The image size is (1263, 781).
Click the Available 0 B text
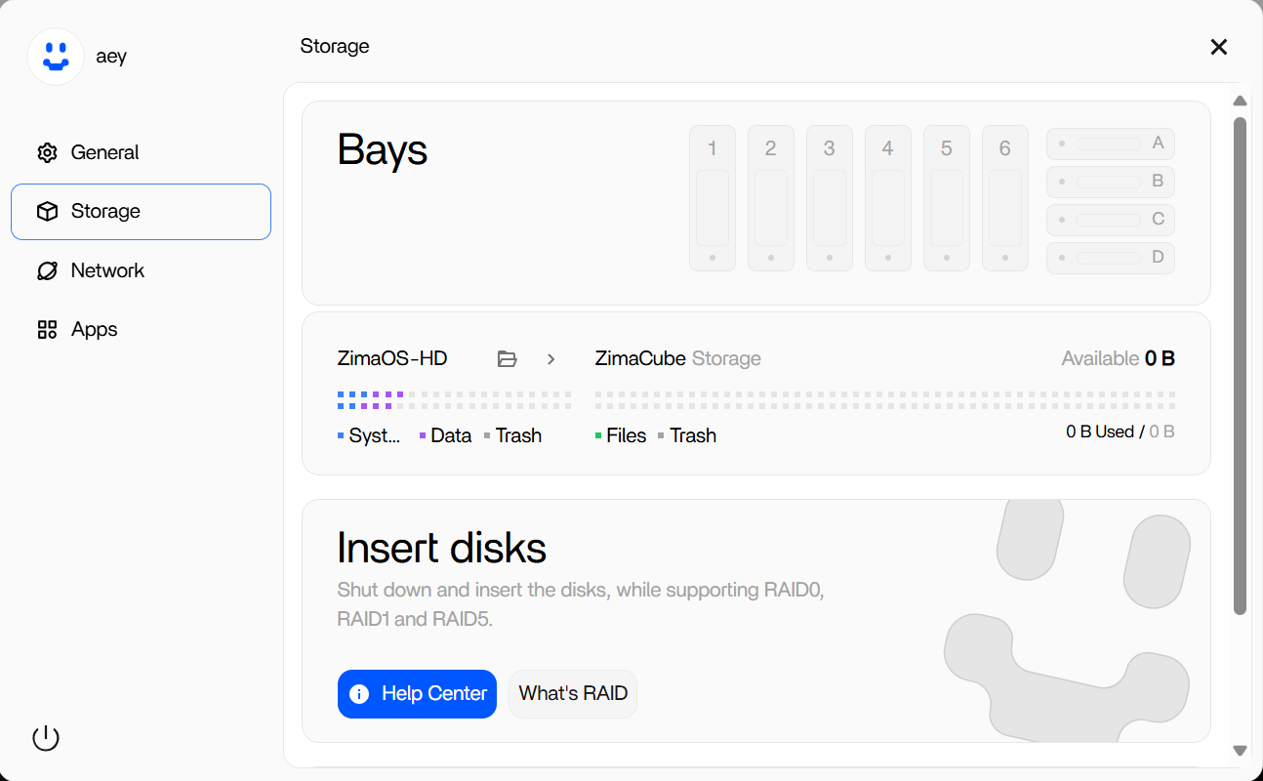pyautogui.click(x=1119, y=358)
